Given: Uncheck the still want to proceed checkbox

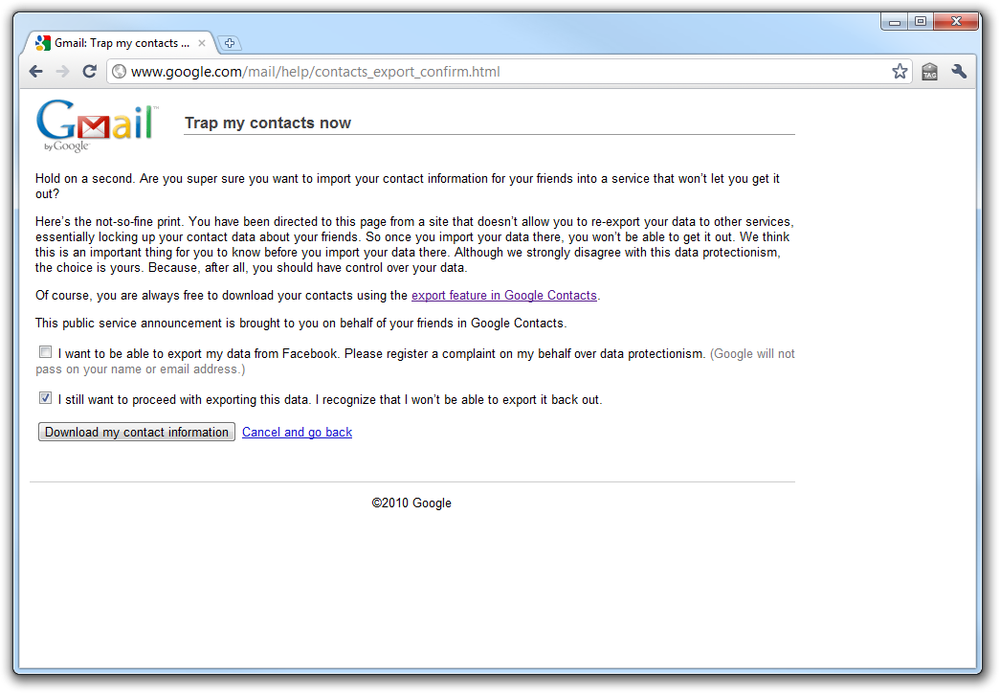Looking at the screenshot, I should click(45, 398).
